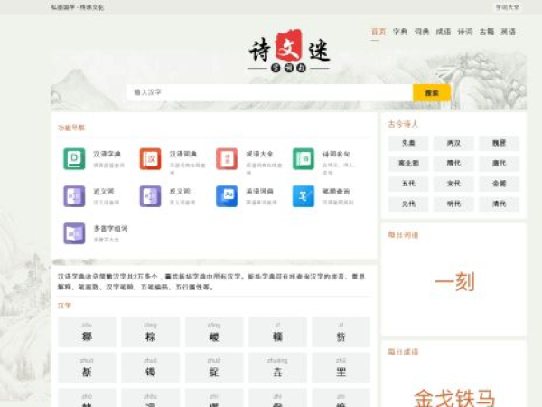Open the purple 多音字组词 icon
Image resolution: width=542 pixels, height=407 pixels.
[x=74, y=233]
